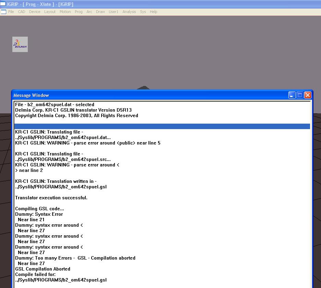Click the 'GSL Compilation Aborted' line

point(43,269)
